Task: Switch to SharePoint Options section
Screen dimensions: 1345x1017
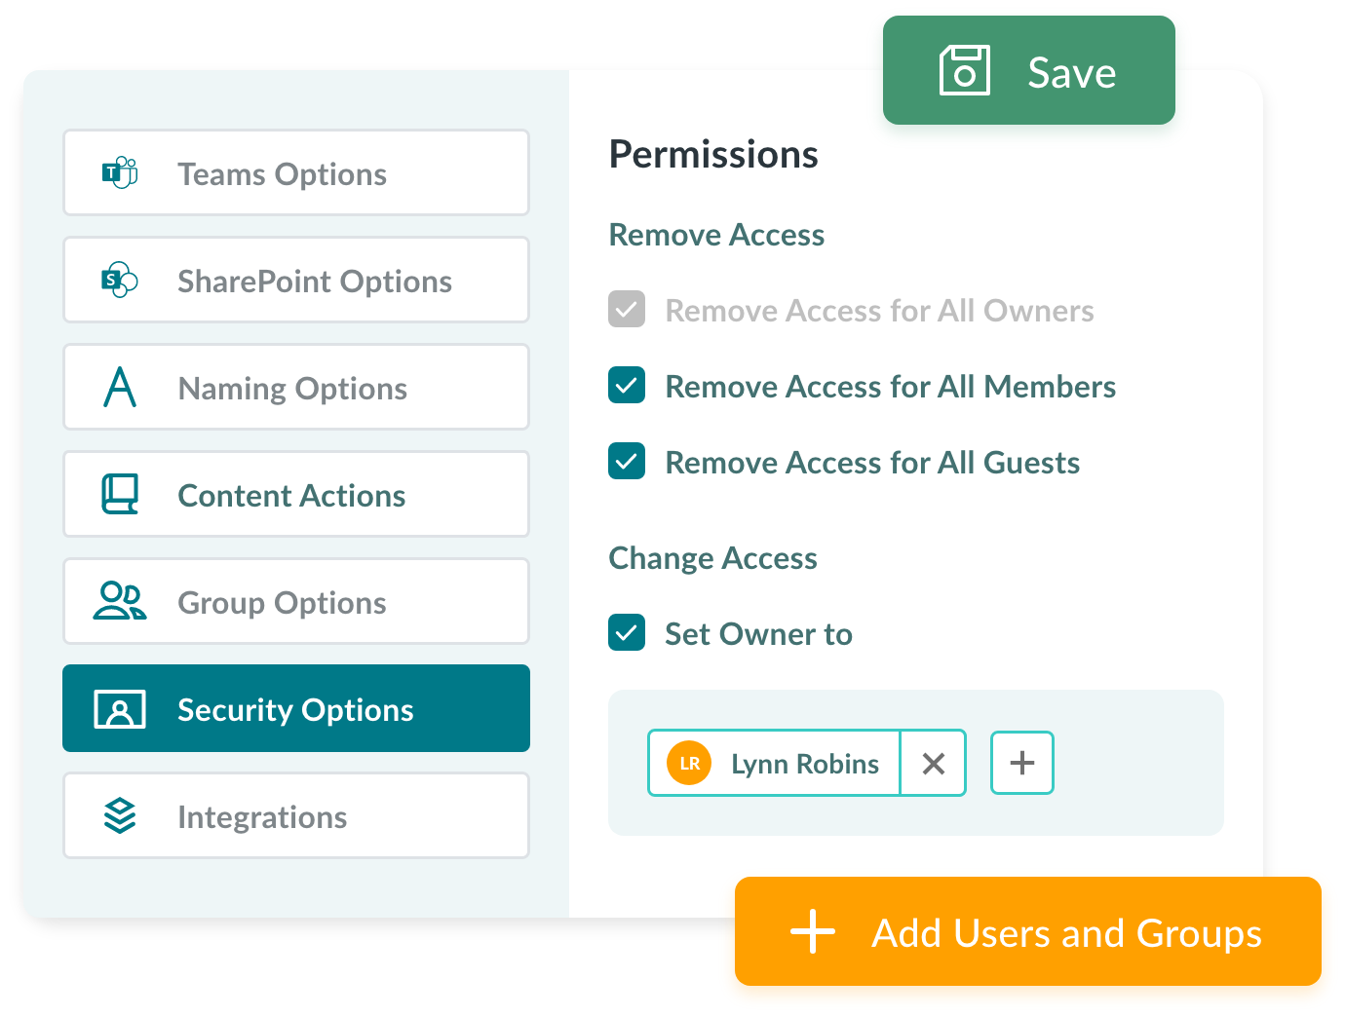Action: point(296,281)
